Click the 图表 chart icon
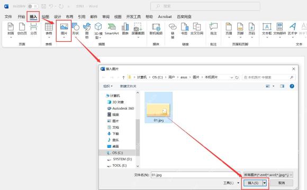 pos(125,29)
